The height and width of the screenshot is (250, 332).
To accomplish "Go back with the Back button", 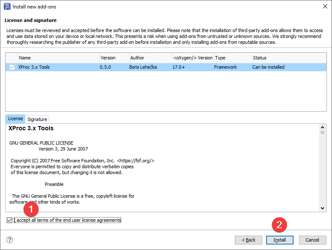I will pos(248,240).
